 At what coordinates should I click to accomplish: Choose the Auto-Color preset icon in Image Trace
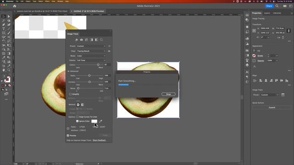pos(76,40)
